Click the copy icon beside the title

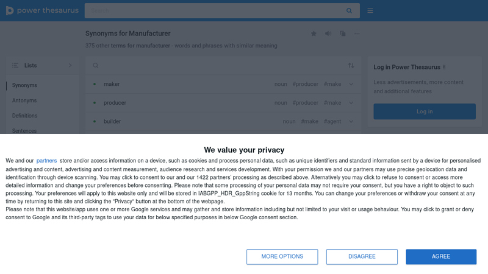click(x=343, y=33)
